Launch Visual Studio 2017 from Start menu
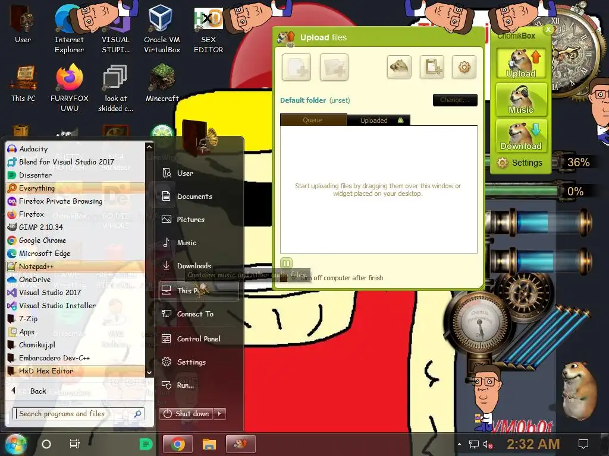 pos(76,292)
